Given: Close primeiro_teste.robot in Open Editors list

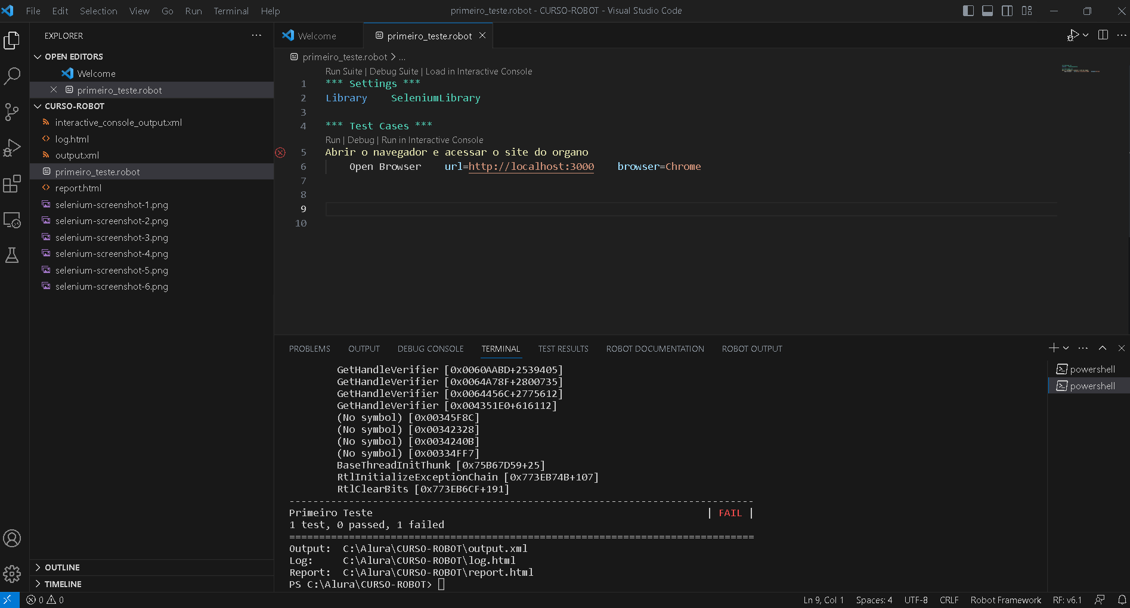Looking at the screenshot, I should click(54, 89).
